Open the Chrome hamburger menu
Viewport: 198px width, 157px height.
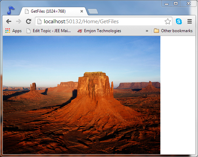pos(189,21)
